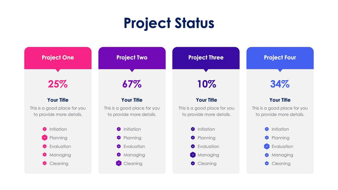This screenshot has height=190, width=338.
Task: Click the hexagon icon beside Project Two Evaluation
Action: coord(119,147)
